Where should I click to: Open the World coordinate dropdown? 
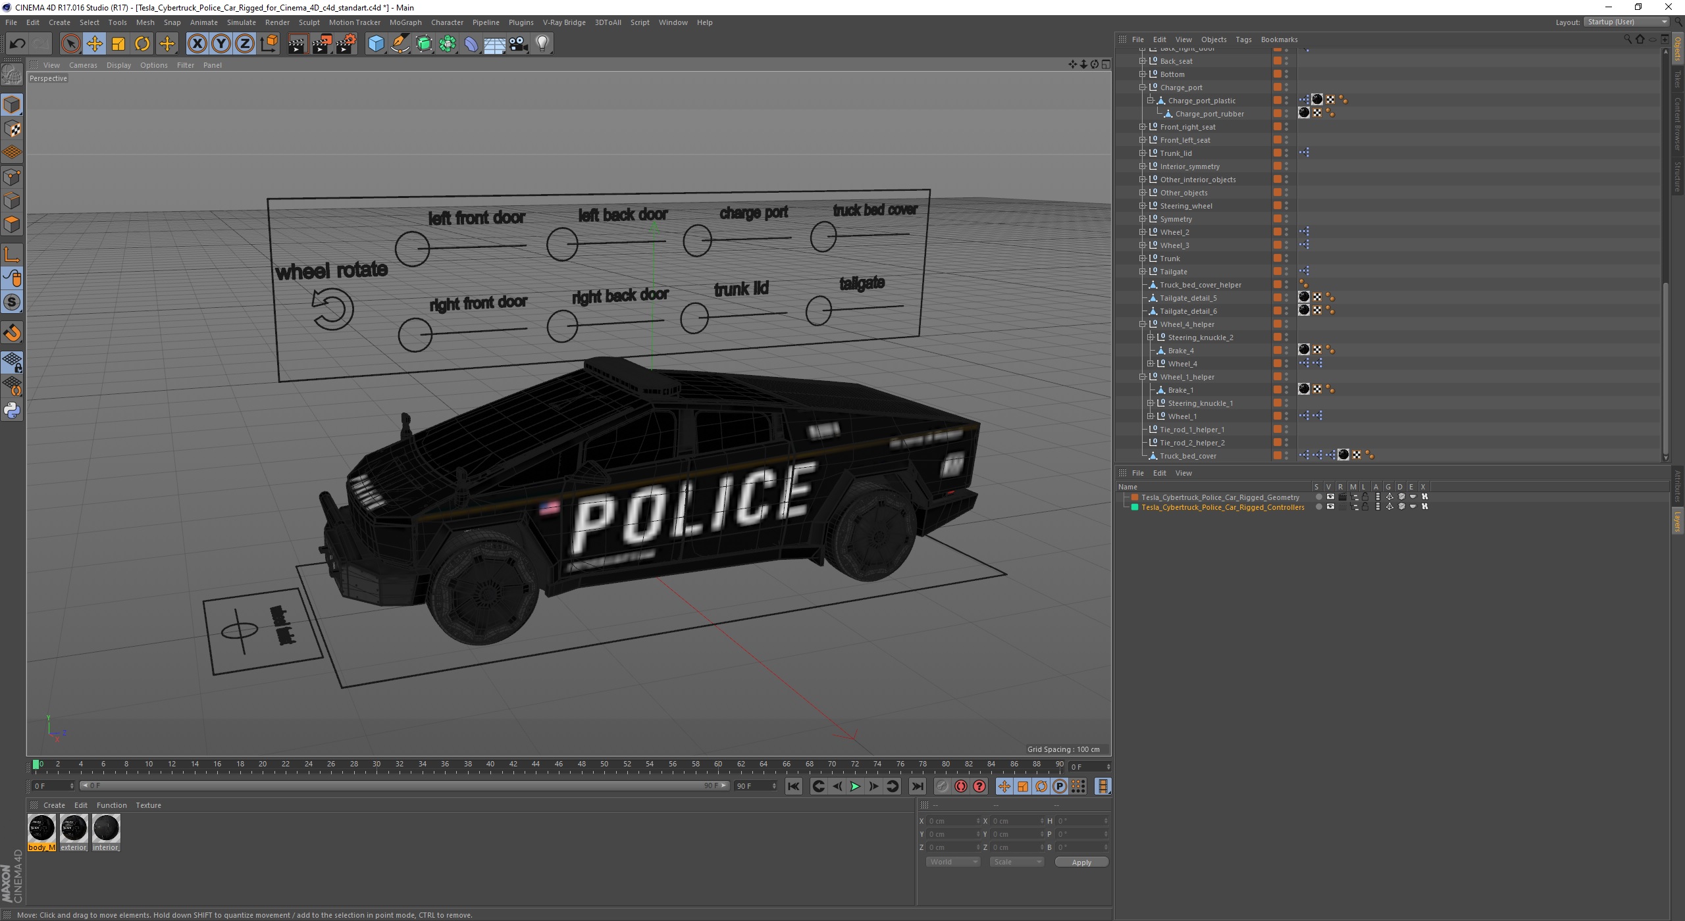[952, 862]
